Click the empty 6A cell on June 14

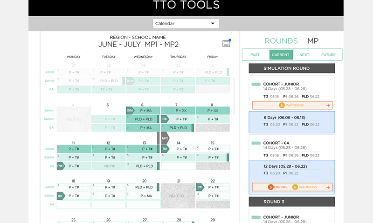[x=178, y=166]
